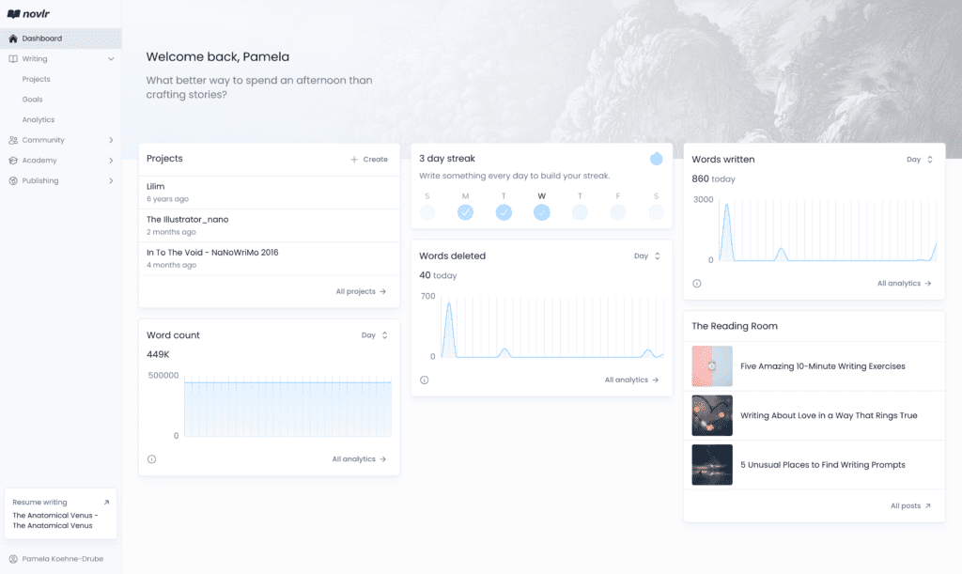Click the Academy graduation cap icon
962x574 pixels.
coord(13,160)
